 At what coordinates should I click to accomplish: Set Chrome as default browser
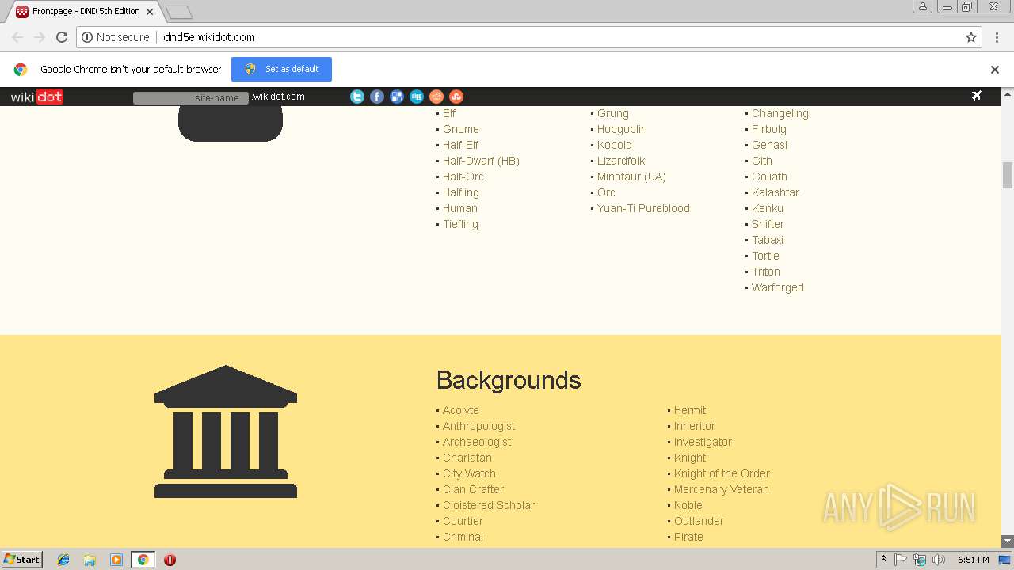(281, 69)
